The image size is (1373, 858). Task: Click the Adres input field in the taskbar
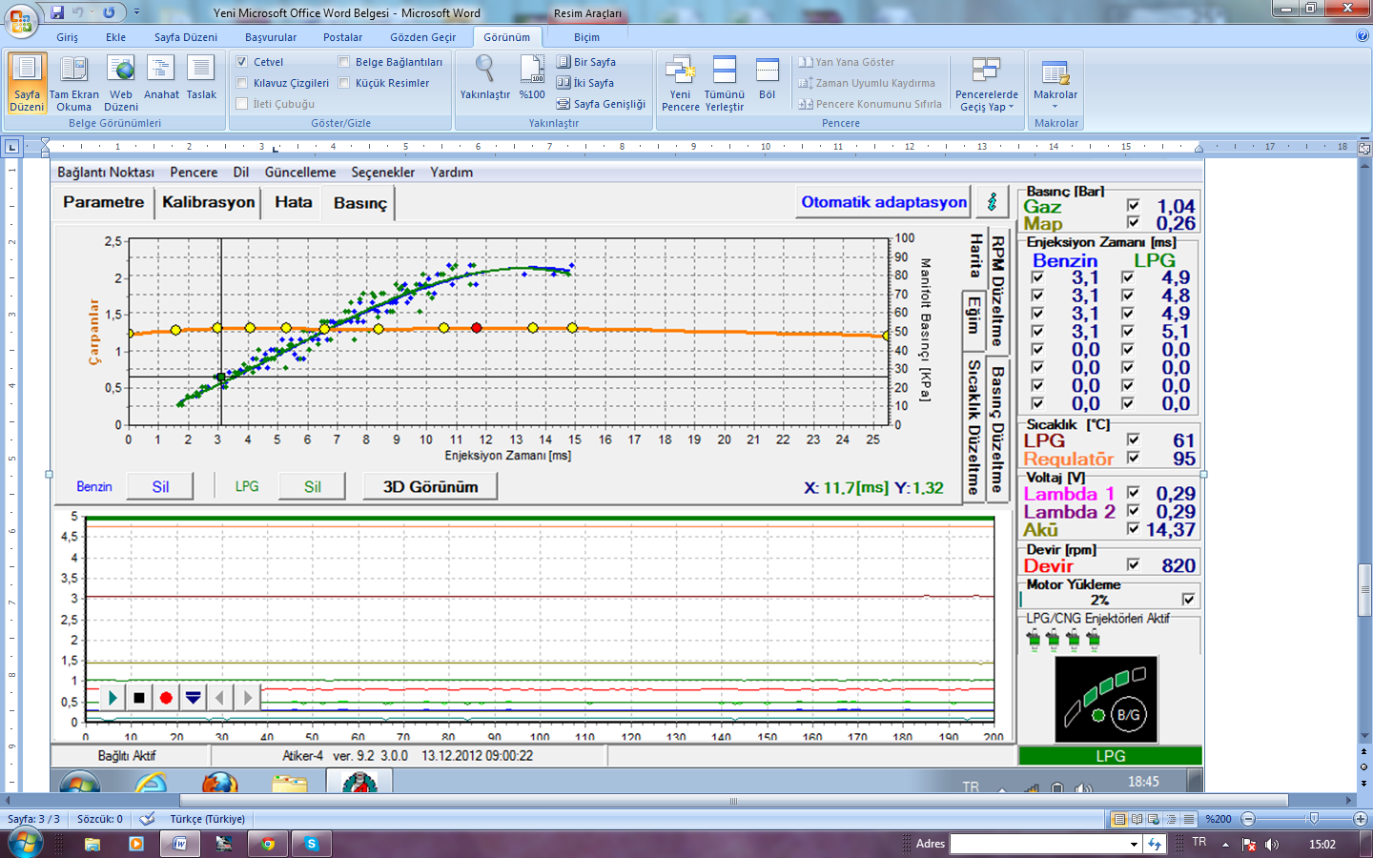pos(1038,844)
